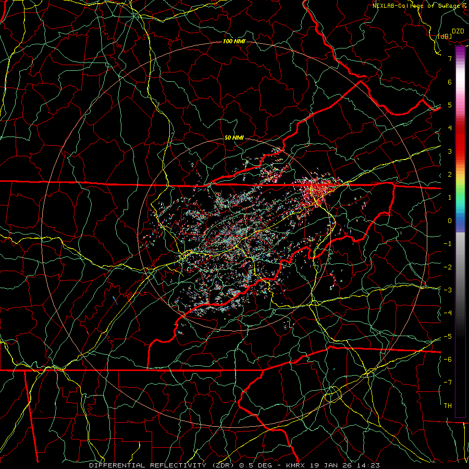
Task: Click the "DZD" legend title
Action: 458,31
